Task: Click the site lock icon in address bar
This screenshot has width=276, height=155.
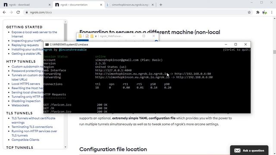Action: 27,12
